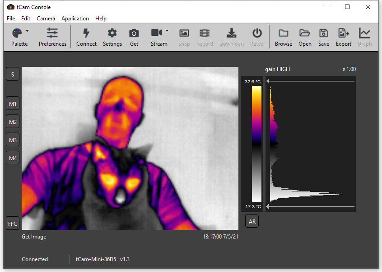Open Settings with the gear icon

(x=112, y=33)
